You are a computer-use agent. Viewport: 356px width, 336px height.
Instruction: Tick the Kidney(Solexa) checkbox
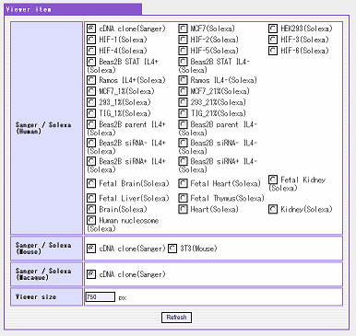(x=273, y=209)
